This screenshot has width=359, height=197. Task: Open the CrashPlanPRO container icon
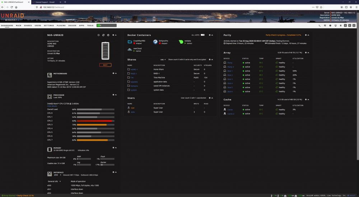point(130,42)
